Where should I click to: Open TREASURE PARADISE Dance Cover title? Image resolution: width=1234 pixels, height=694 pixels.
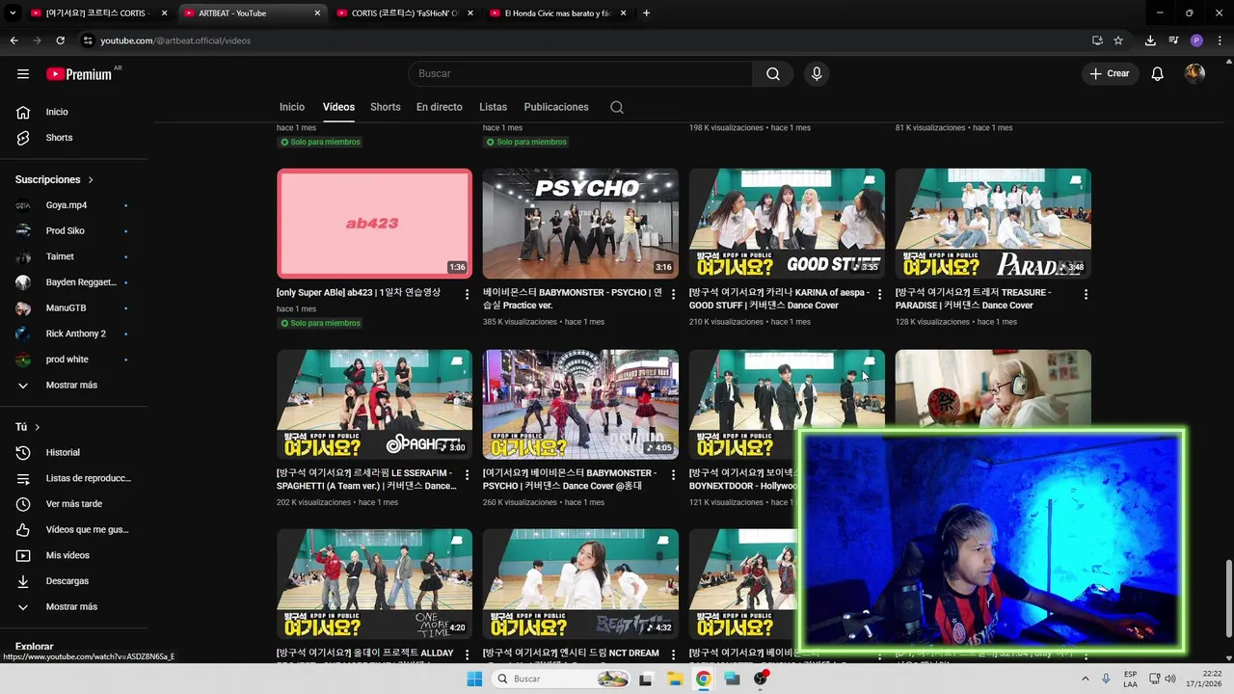974,299
